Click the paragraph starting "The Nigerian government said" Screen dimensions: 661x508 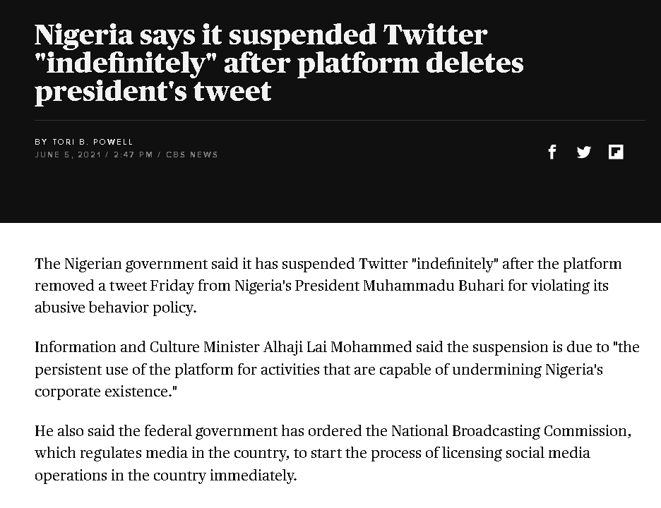point(328,286)
